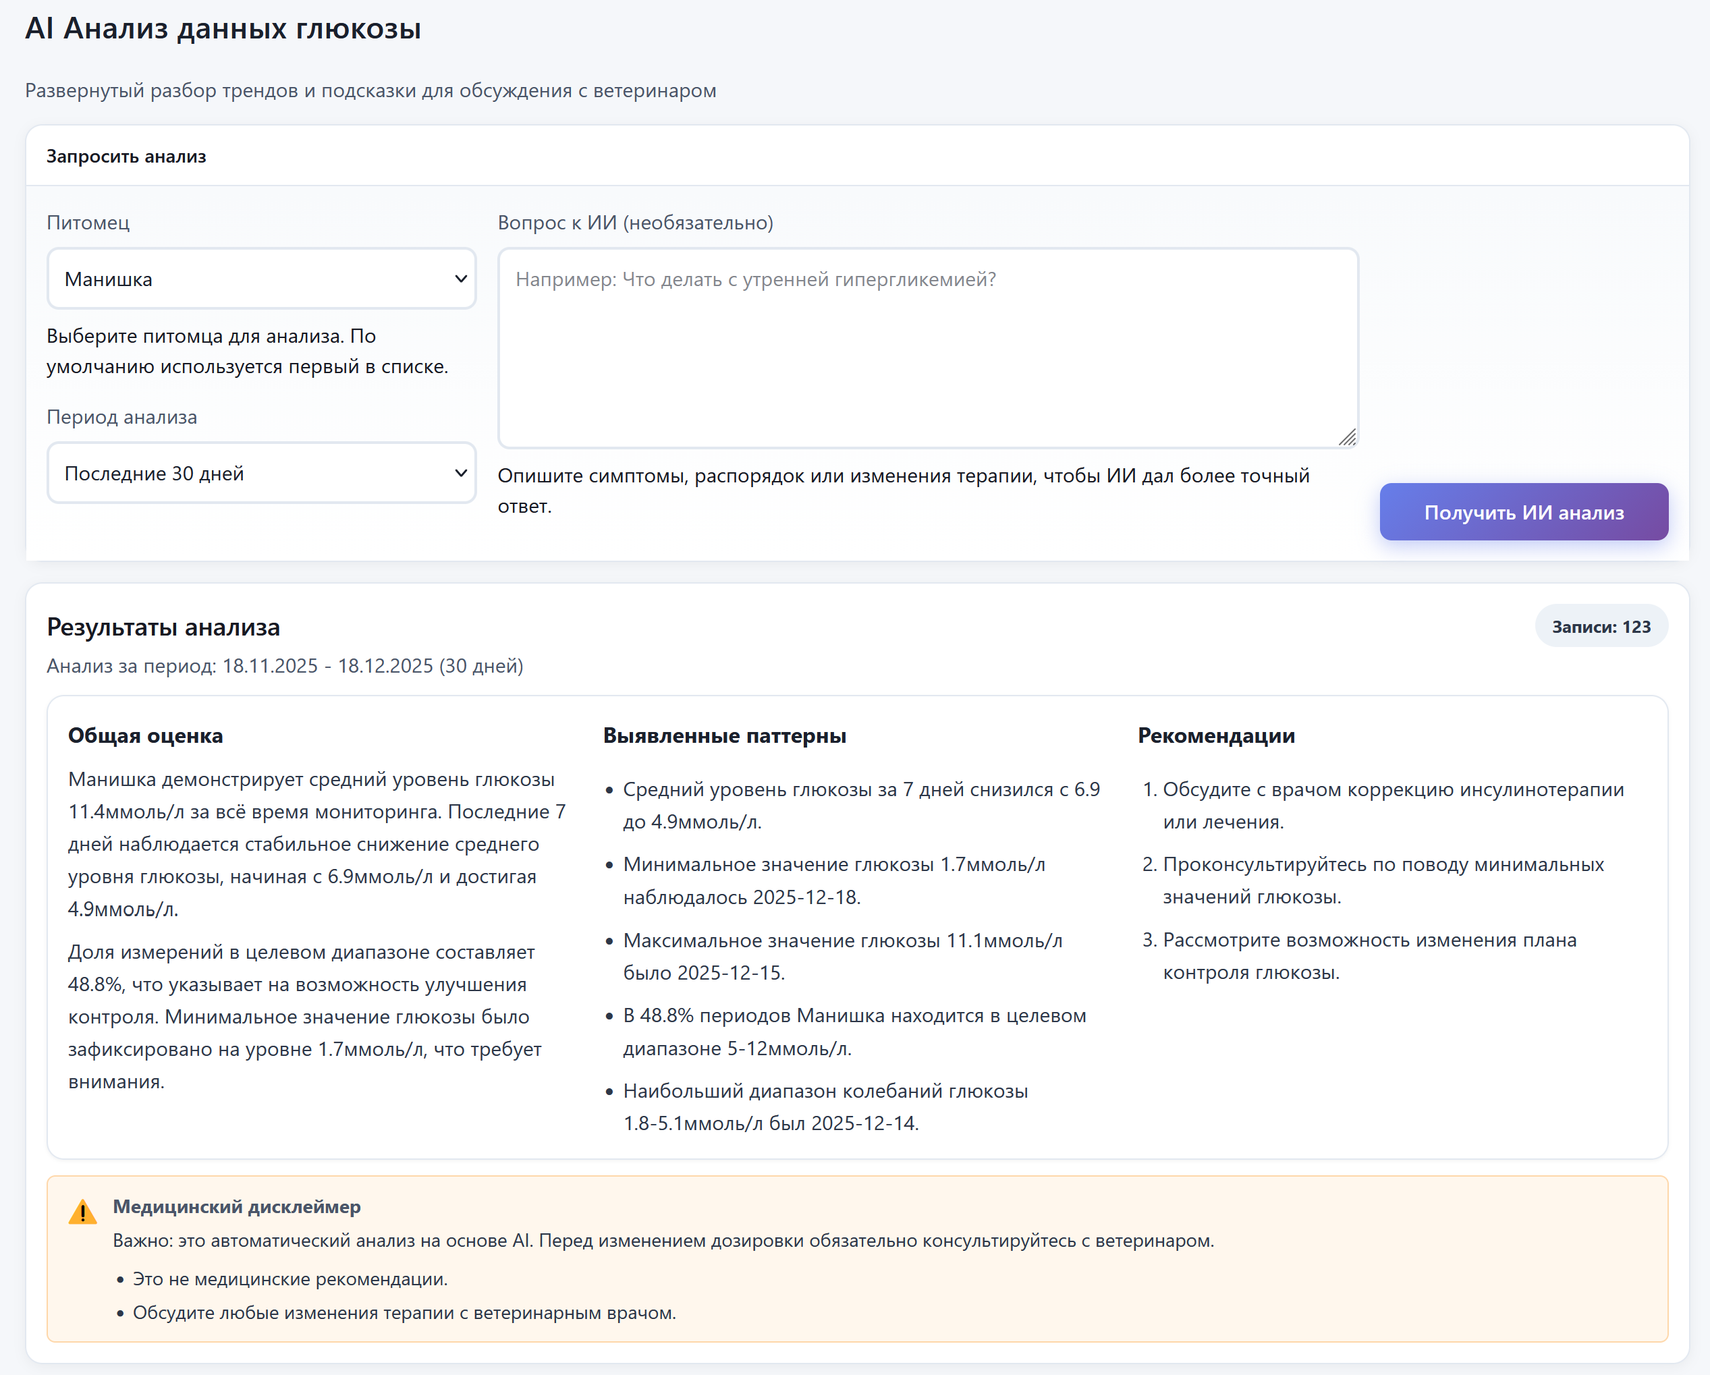1710x1375 pixels.
Task: Click the Запросить анализ section header
Action: coord(126,157)
